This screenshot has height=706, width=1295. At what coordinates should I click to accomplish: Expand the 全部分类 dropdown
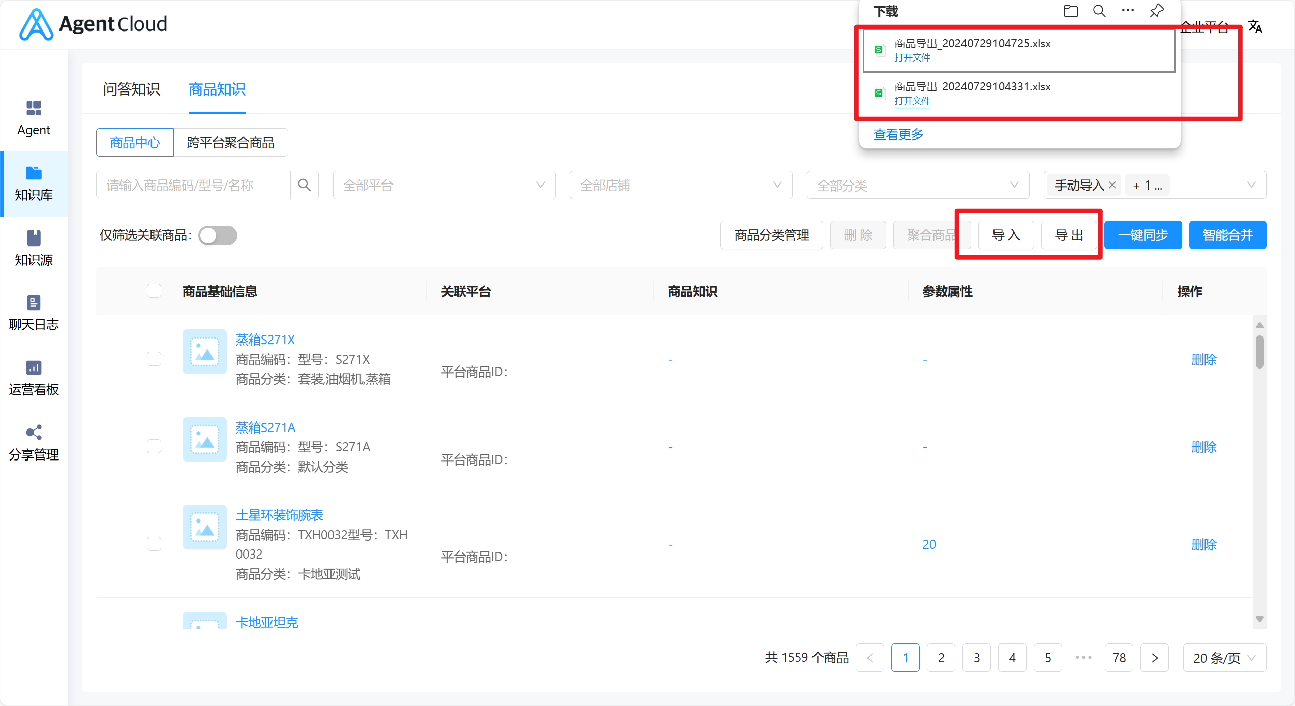(918, 185)
